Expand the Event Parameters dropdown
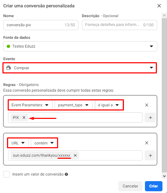 [30, 105]
